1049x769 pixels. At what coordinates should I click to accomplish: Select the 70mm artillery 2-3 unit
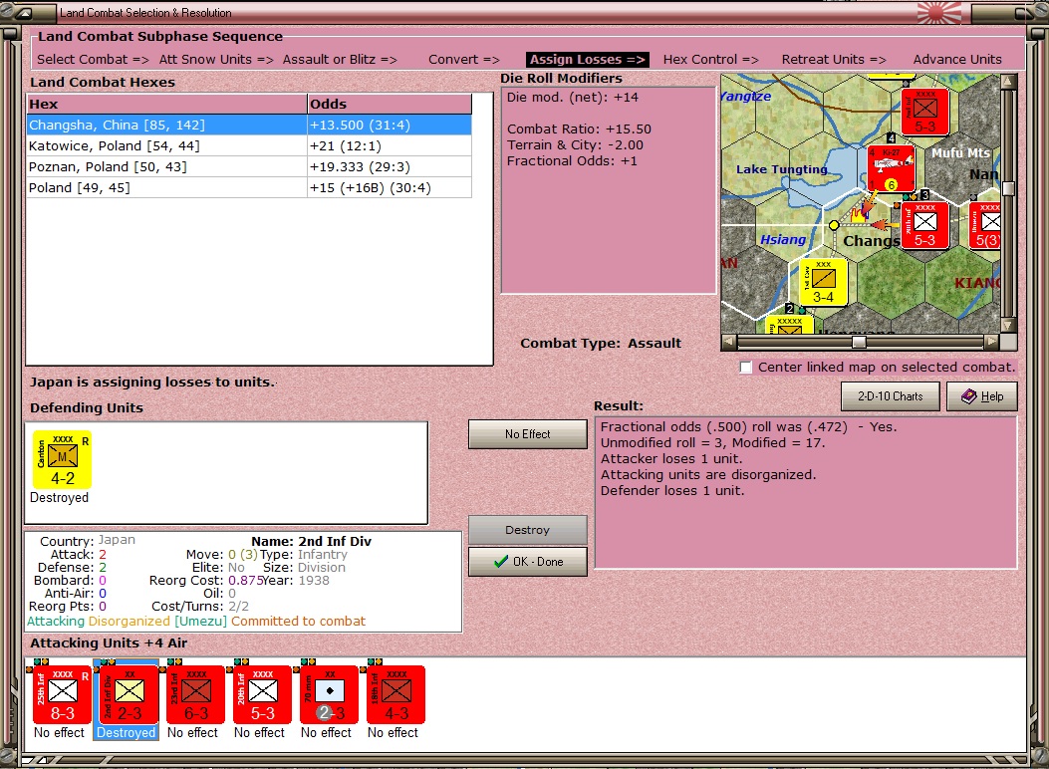pos(329,694)
